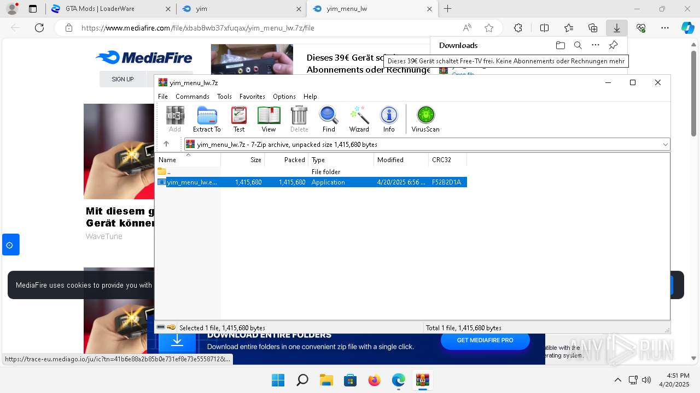Sort files by Name column
The width and height of the screenshot is (700, 393).
tap(189, 160)
